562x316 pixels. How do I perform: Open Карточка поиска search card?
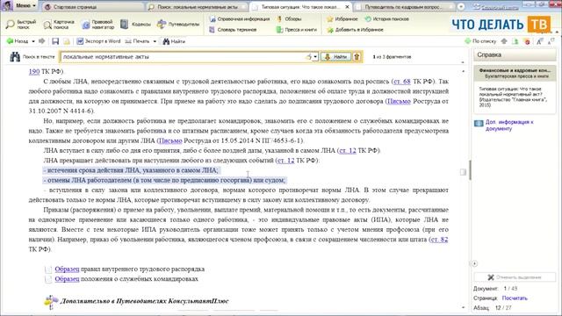tap(59, 25)
